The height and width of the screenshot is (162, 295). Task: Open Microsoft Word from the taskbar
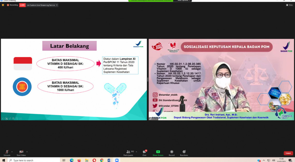click(x=109, y=160)
